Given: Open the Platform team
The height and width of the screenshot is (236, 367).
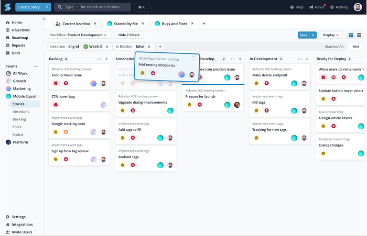Looking at the screenshot, I should click(17, 142).
